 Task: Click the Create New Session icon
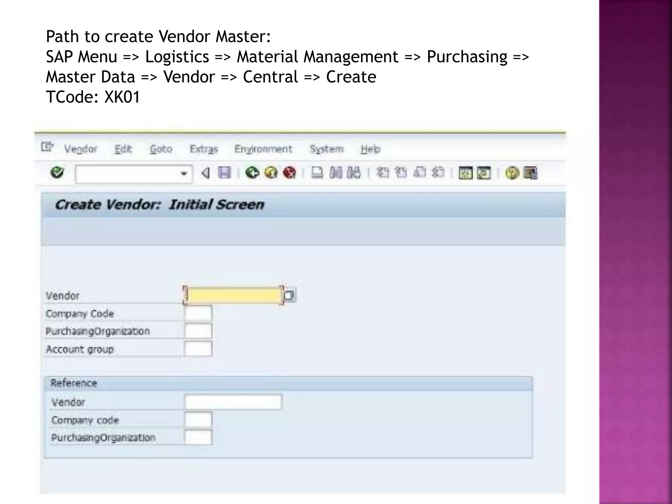465,173
